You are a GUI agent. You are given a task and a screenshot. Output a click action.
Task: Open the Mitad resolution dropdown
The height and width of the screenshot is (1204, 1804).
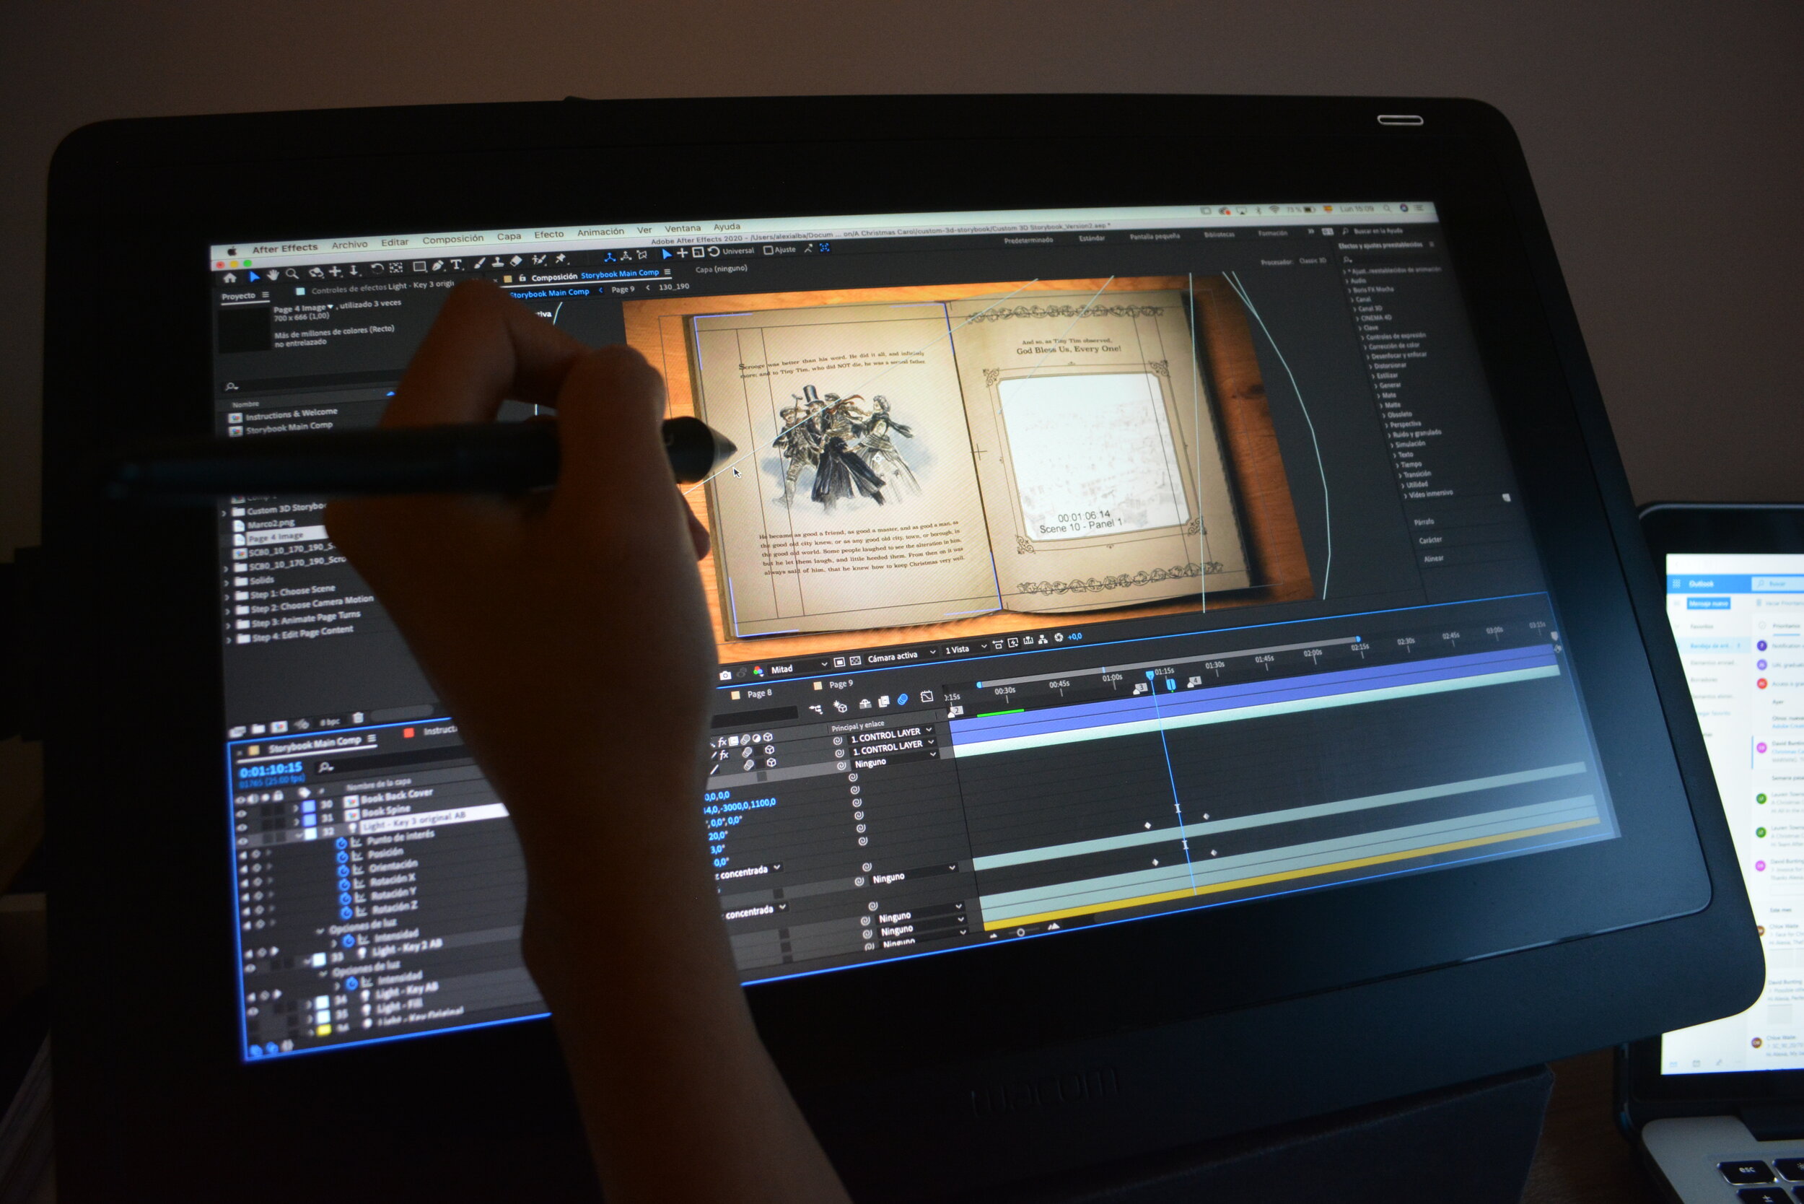(798, 667)
